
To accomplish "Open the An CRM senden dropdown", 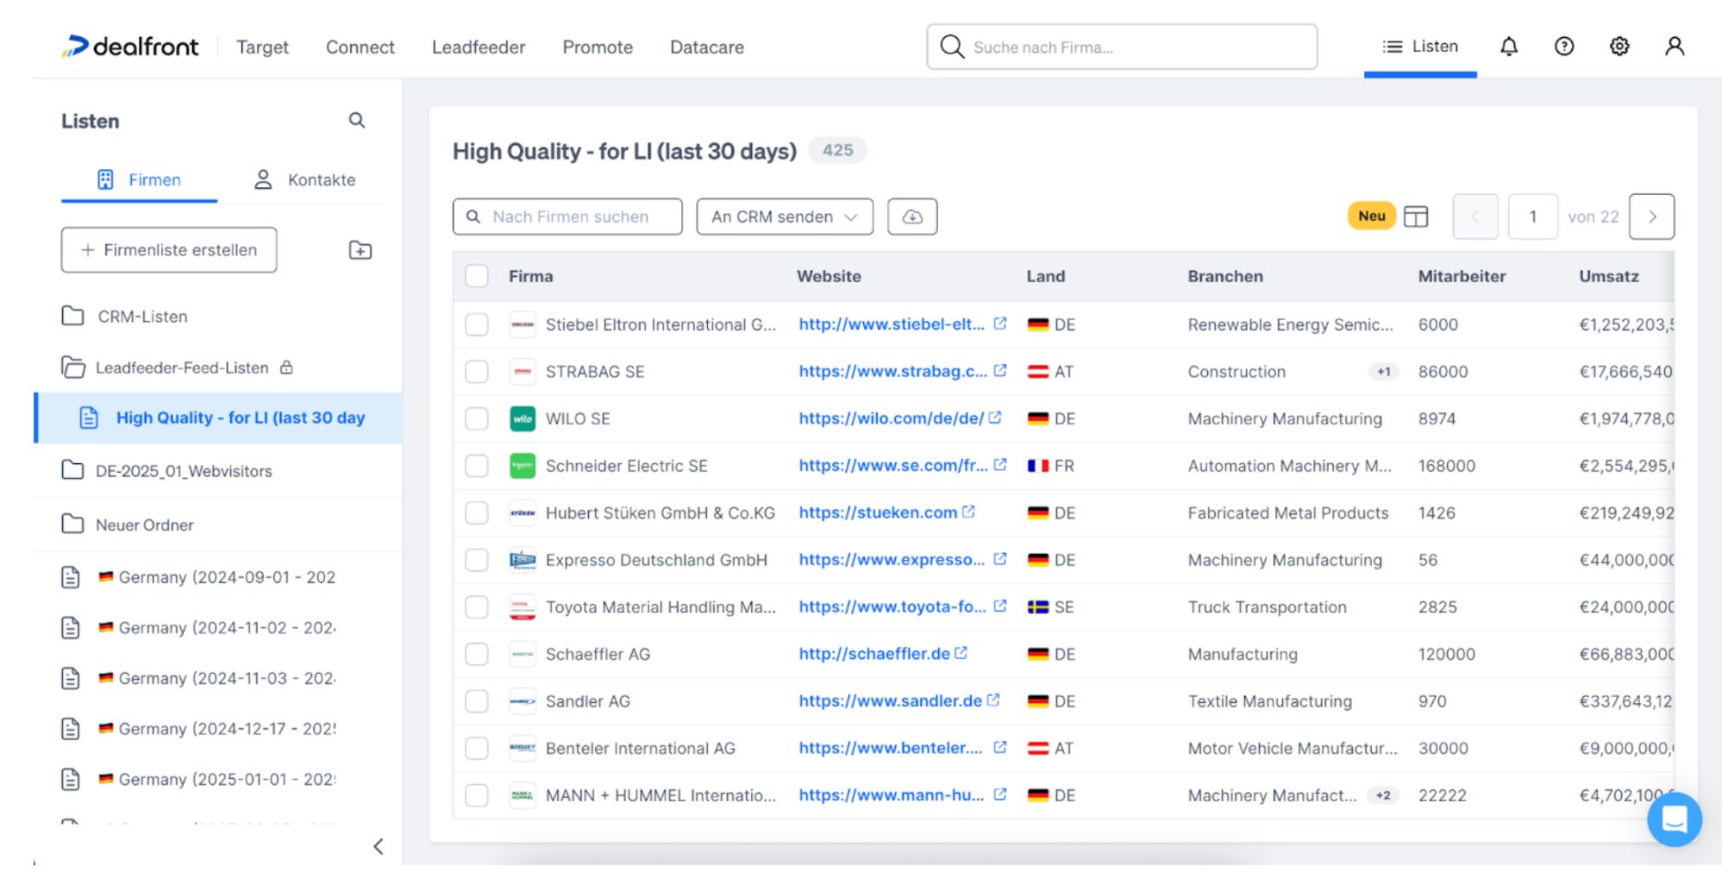I will pos(785,217).
